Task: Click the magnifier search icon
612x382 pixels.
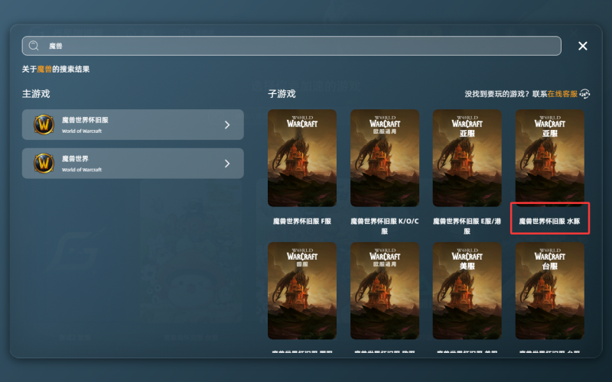Action: point(34,46)
